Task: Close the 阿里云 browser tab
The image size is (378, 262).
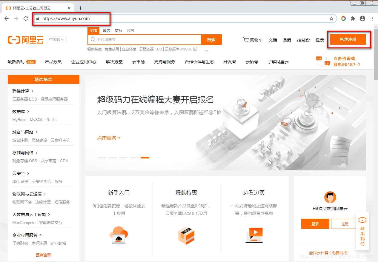Action: (x=70, y=8)
